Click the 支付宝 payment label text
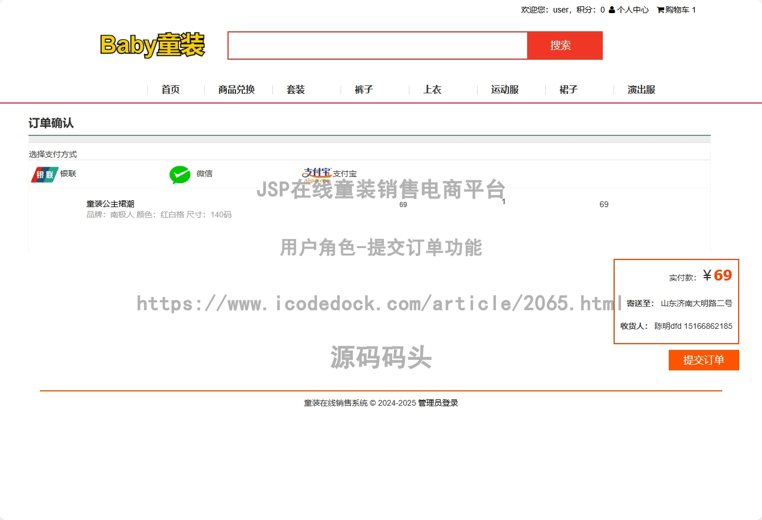The image size is (762, 520). [x=345, y=174]
